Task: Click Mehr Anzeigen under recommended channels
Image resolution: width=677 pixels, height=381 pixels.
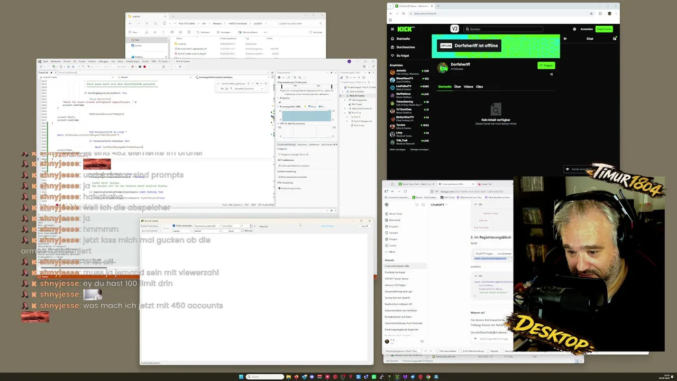Action: click(398, 149)
